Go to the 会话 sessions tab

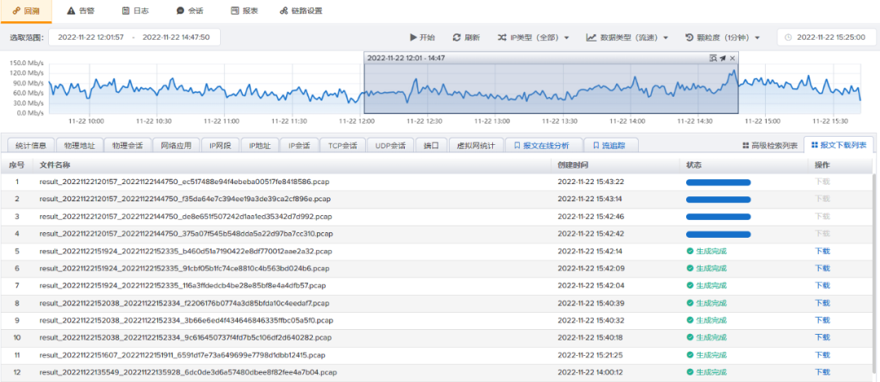(x=189, y=11)
